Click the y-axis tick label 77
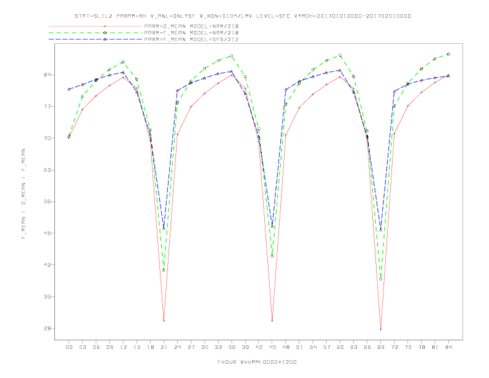This screenshot has height=378, width=489. pos(47,107)
